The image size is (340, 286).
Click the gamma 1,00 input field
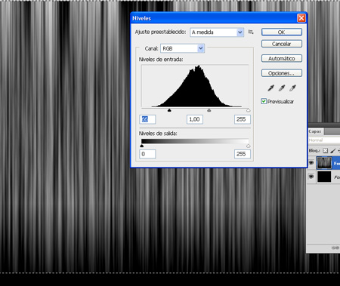(x=195, y=119)
